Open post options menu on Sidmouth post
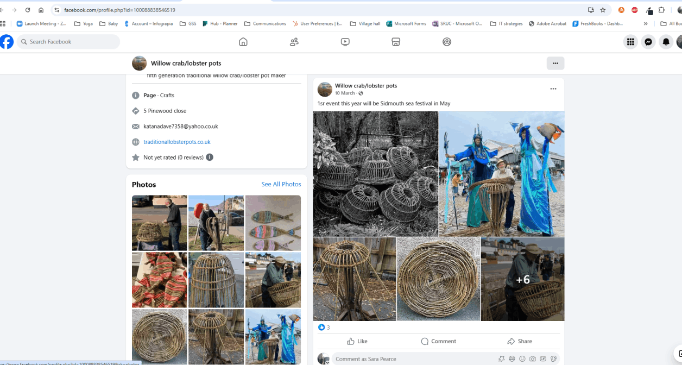 click(553, 89)
